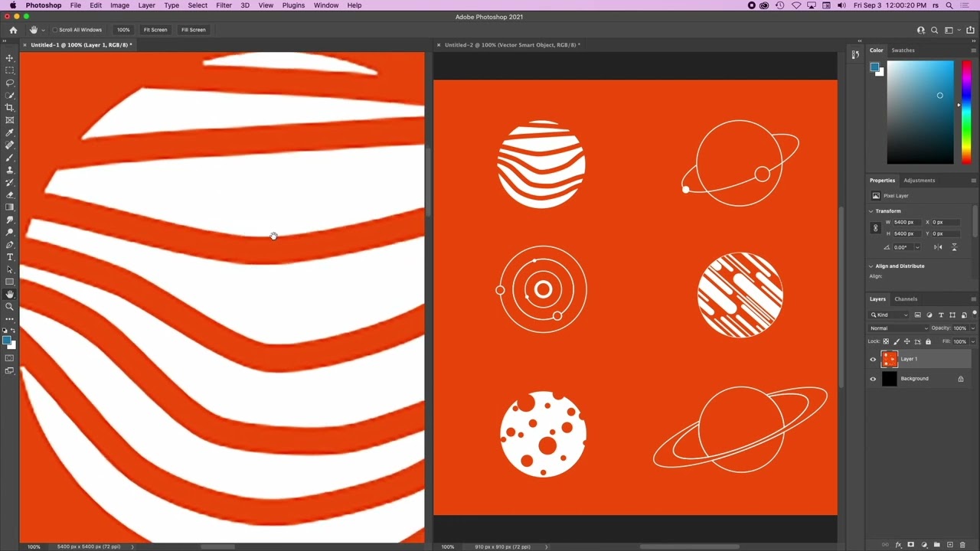Toggle pixel layer filter icon
Screen dimensions: 980x551
tap(918, 315)
